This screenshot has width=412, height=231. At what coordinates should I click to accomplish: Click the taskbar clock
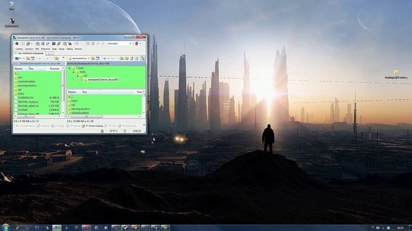(x=400, y=228)
